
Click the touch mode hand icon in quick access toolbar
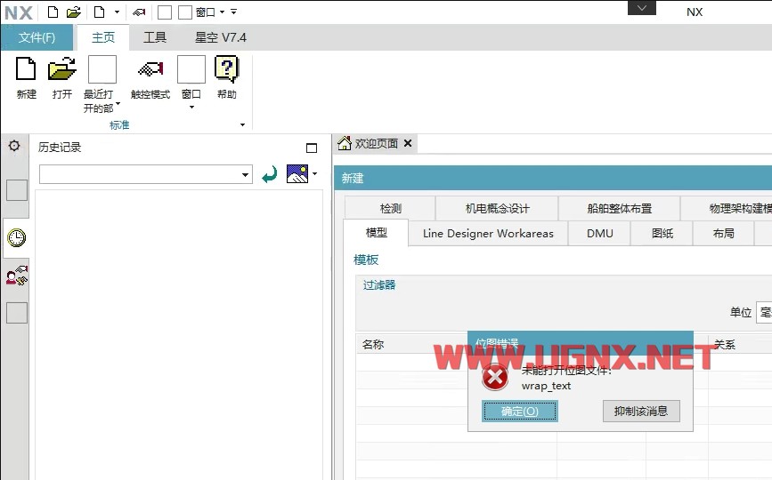139,12
